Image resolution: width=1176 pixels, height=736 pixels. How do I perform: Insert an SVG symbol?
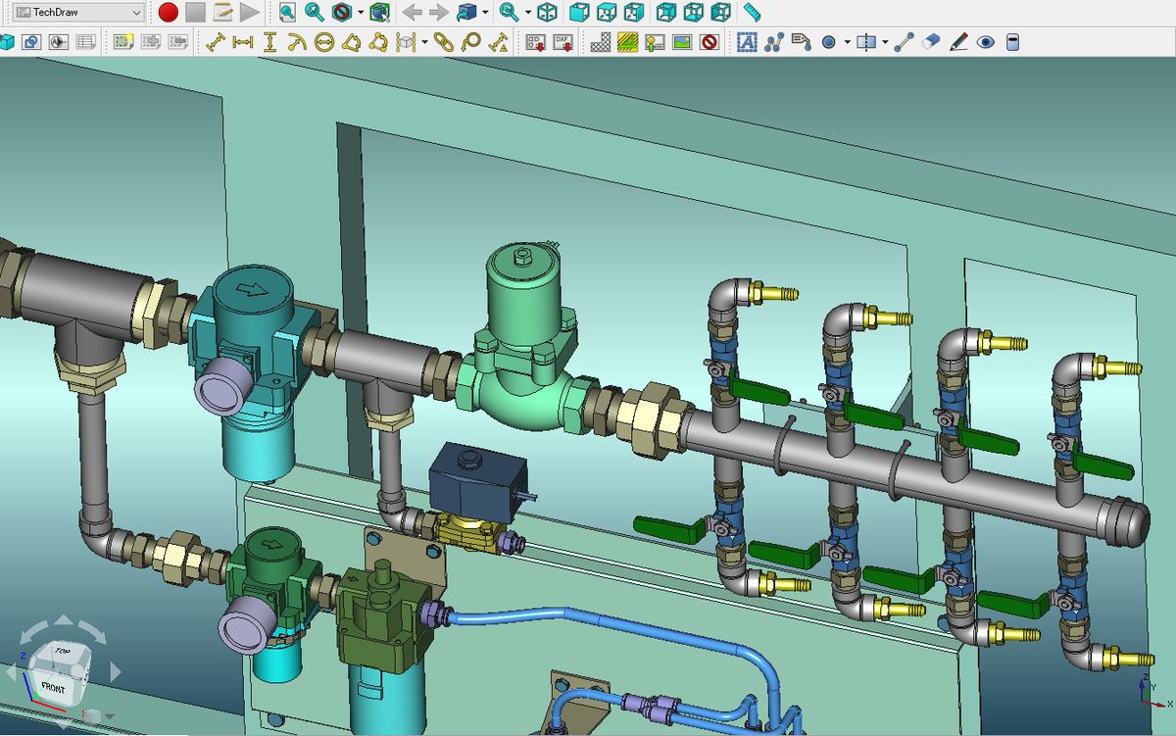[656, 42]
